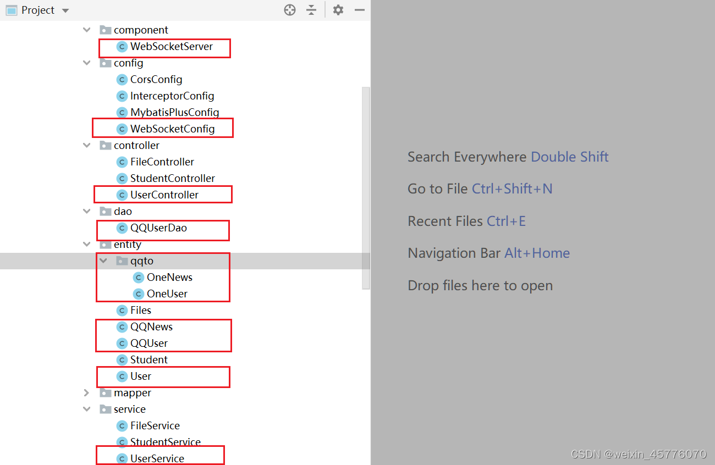Click the 'Go to File' hint text

pos(438,189)
